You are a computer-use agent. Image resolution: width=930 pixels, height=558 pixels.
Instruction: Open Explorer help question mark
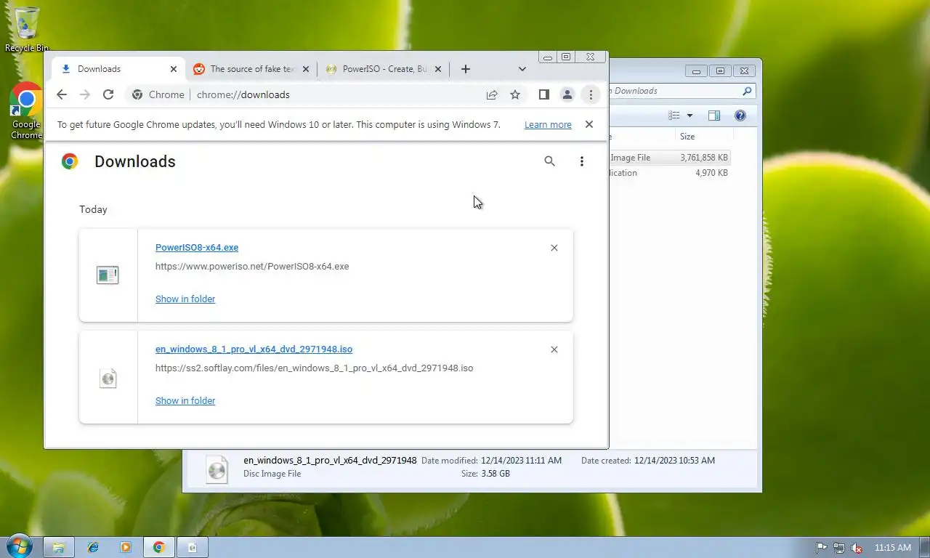[740, 116]
